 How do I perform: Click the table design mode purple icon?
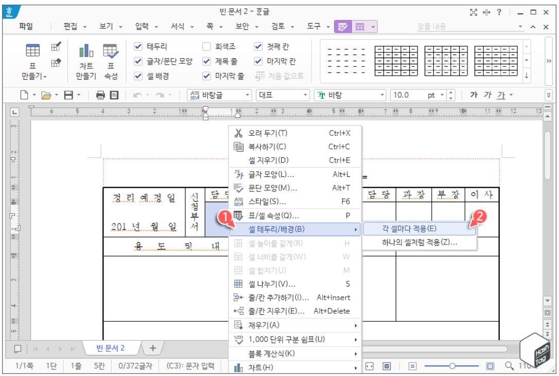[x=343, y=27]
